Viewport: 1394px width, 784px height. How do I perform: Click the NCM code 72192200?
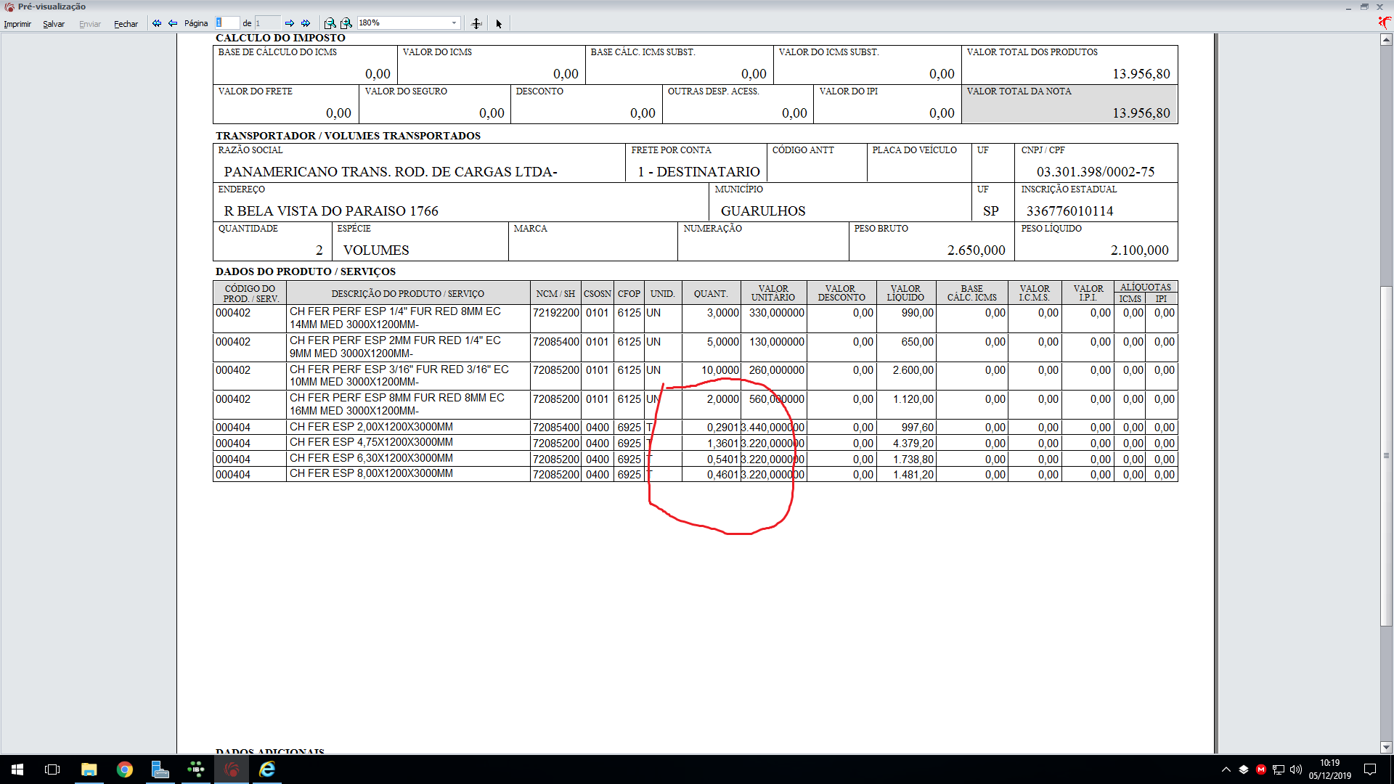556,313
